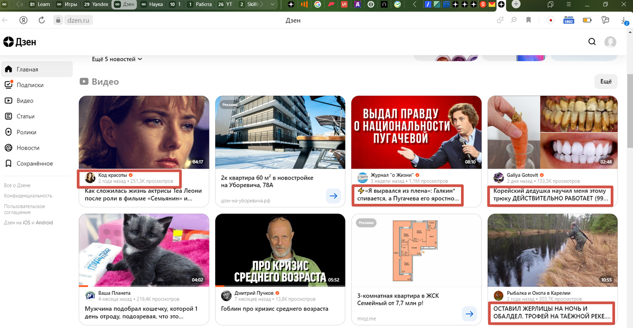Image resolution: width=633 pixels, height=328 pixels.
Task: Open the user profile avatar
Action: 610,42
